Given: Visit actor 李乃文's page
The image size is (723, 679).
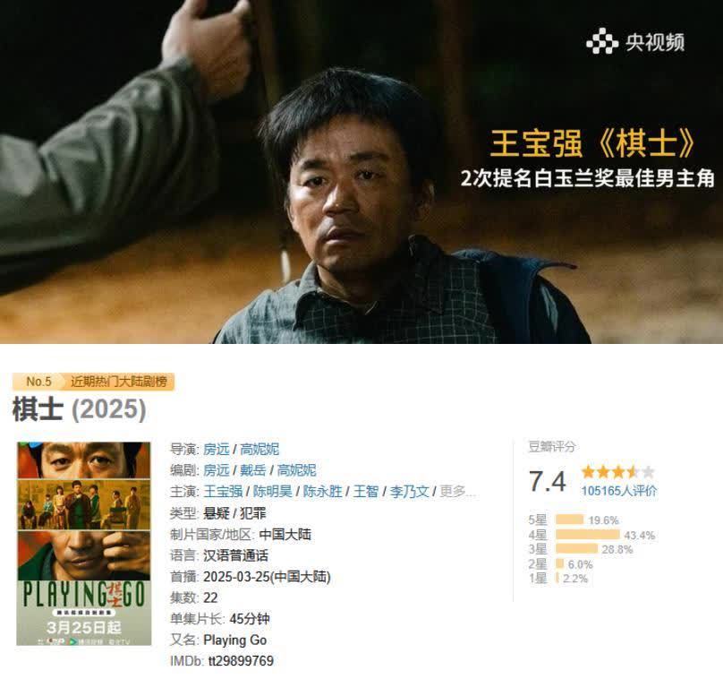Looking at the screenshot, I should (410, 491).
